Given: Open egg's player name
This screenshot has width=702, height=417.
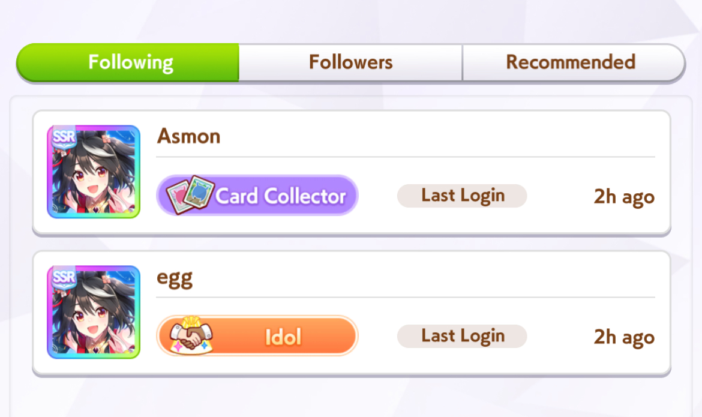Looking at the screenshot, I should pyautogui.click(x=175, y=278).
